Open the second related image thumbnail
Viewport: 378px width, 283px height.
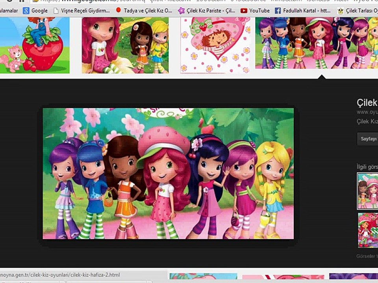pyautogui.click(x=368, y=230)
